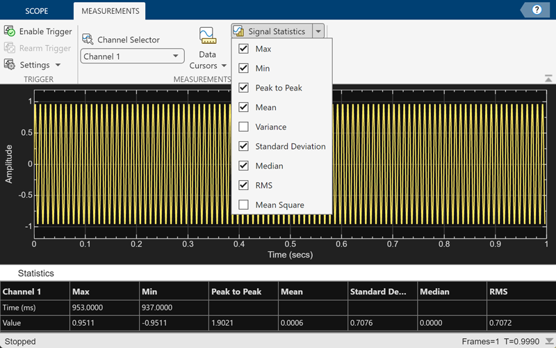Click the Signal Statistics icon
Screen dimensions: 556x348
point(239,31)
